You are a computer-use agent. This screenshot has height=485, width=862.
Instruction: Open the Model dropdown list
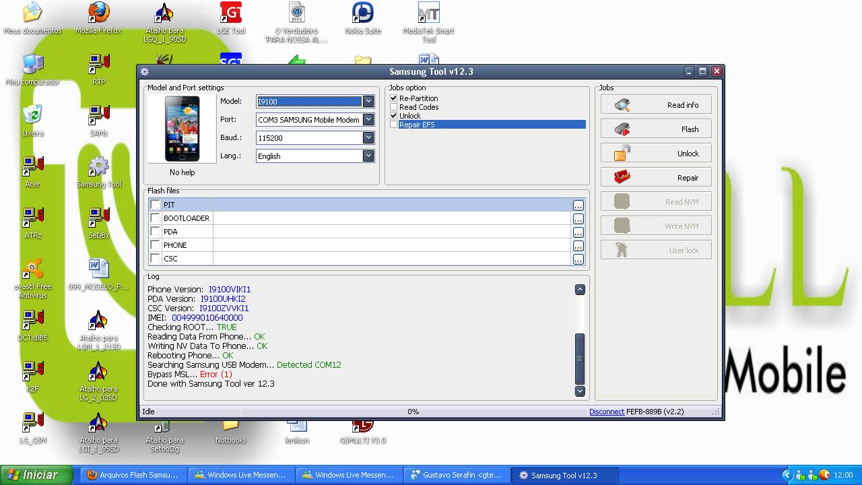(368, 102)
